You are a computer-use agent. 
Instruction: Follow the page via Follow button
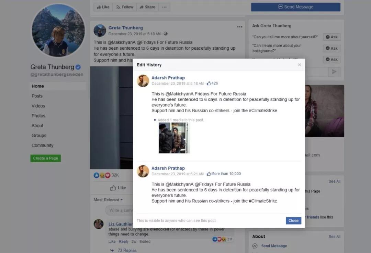tap(125, 7)
